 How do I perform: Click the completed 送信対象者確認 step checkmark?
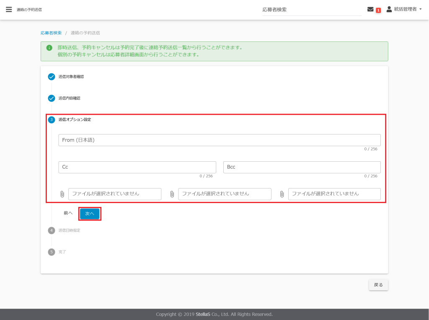(x=52, y=77)
